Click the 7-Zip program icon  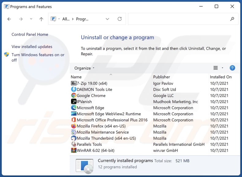tap(74, 83)
